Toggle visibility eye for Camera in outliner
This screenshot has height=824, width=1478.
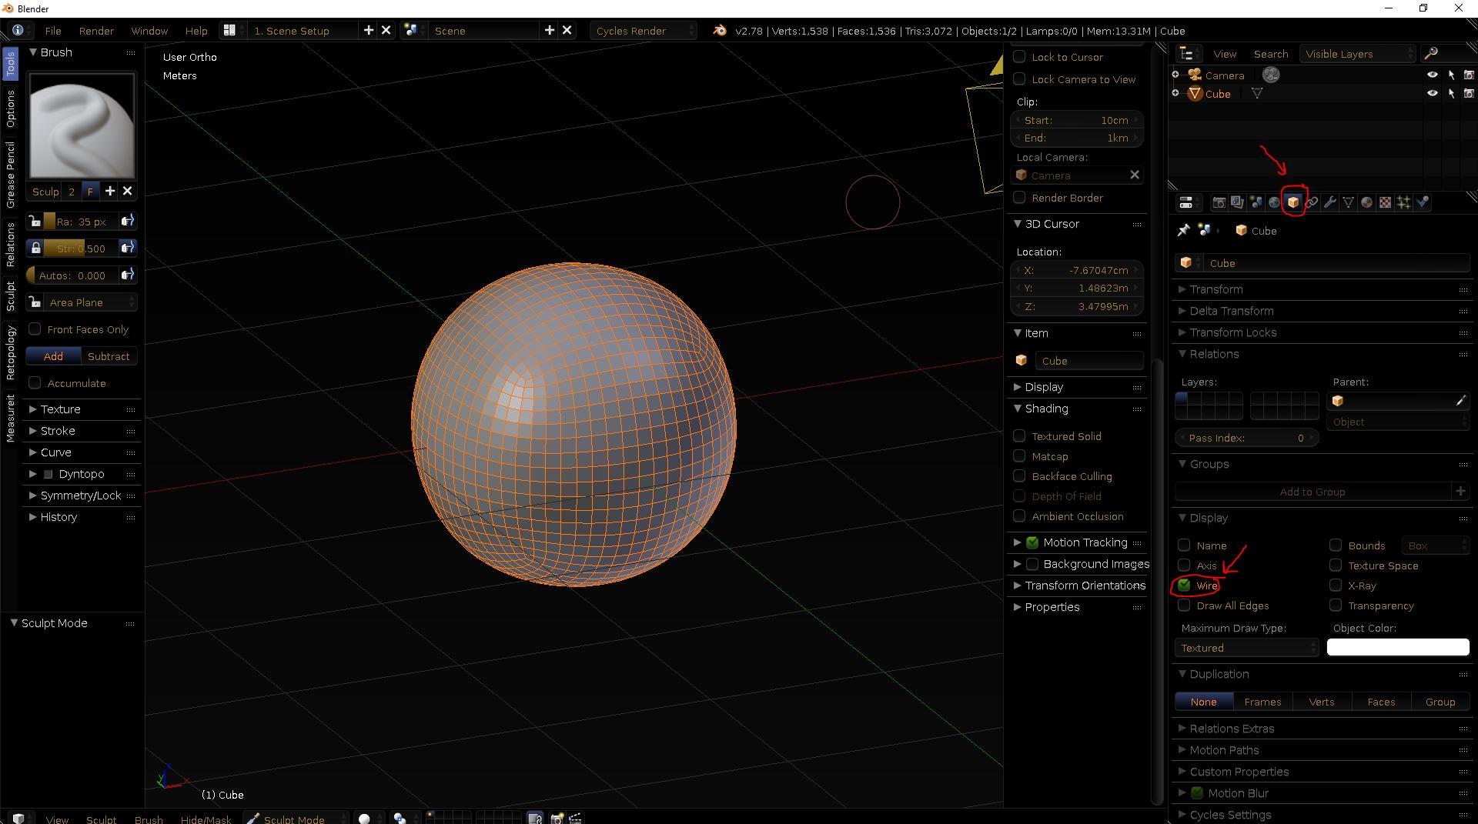tap(1432, 75)
